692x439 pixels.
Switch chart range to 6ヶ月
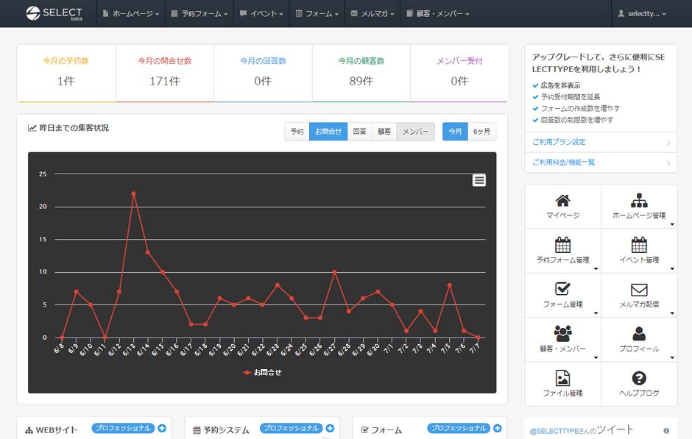click(x=481, y=132)
